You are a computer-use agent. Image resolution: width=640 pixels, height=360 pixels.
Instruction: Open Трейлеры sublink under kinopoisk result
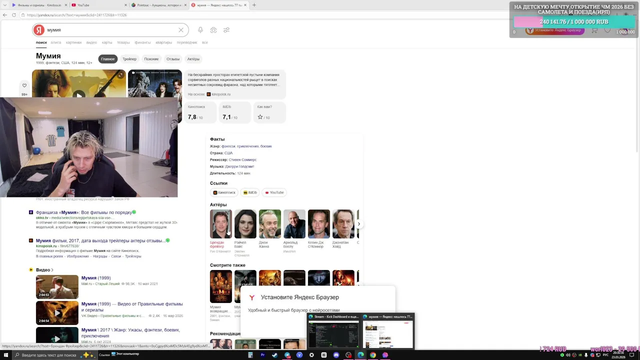(133, 256)
